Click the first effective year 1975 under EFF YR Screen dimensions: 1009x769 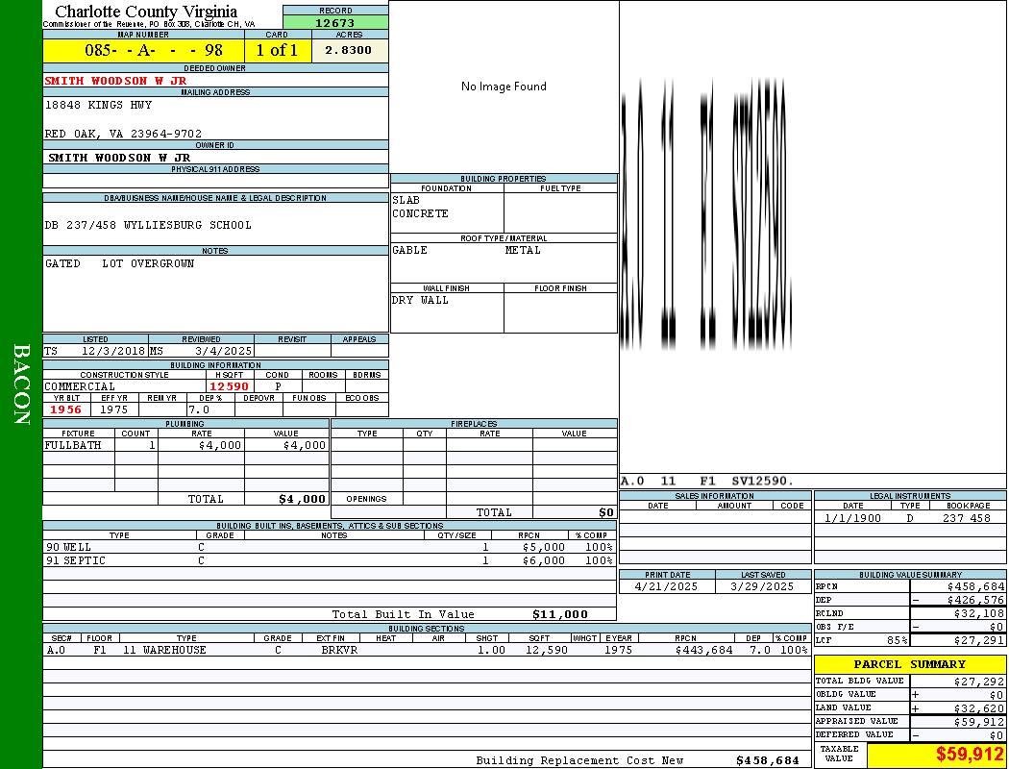(x=114, y=409)
